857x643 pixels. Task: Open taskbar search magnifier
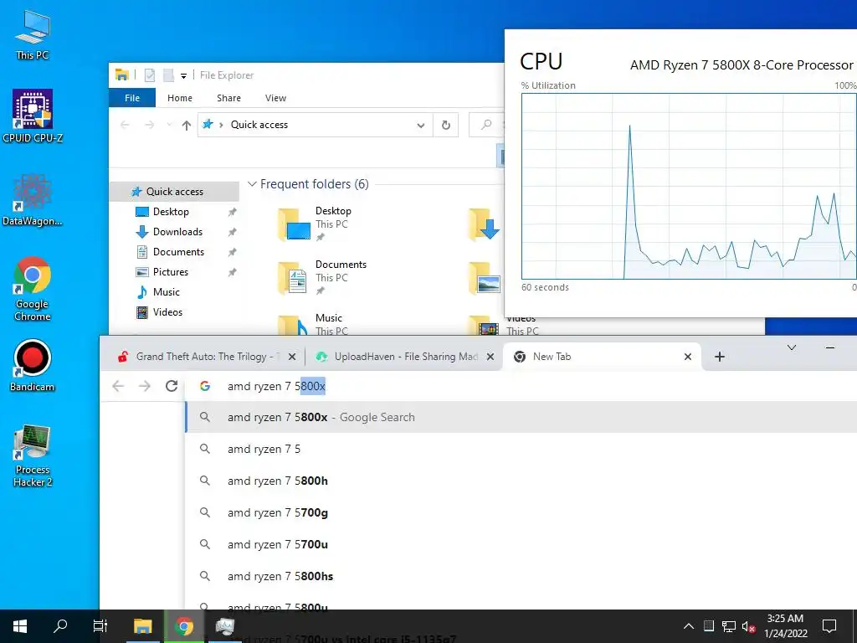60,626
